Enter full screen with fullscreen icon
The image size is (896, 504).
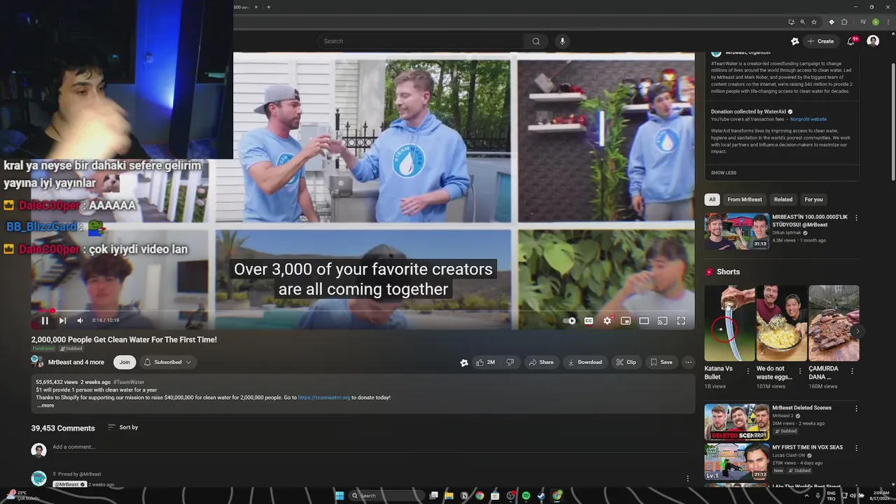click(x=681, y=321)
